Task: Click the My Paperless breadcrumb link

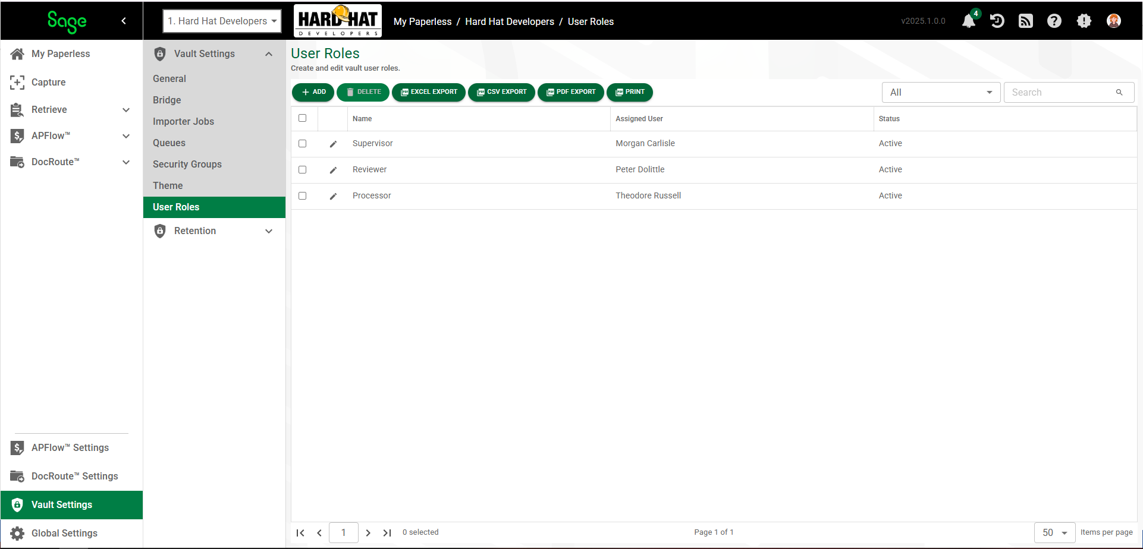Action: tap(422, 21)
